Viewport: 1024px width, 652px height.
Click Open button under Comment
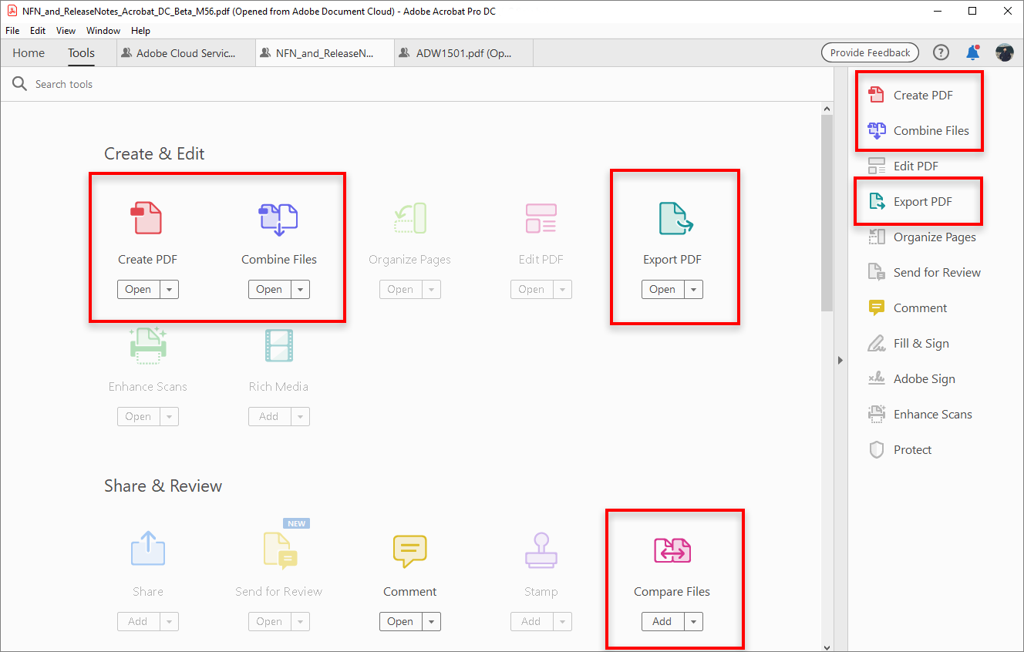[401, 621]
